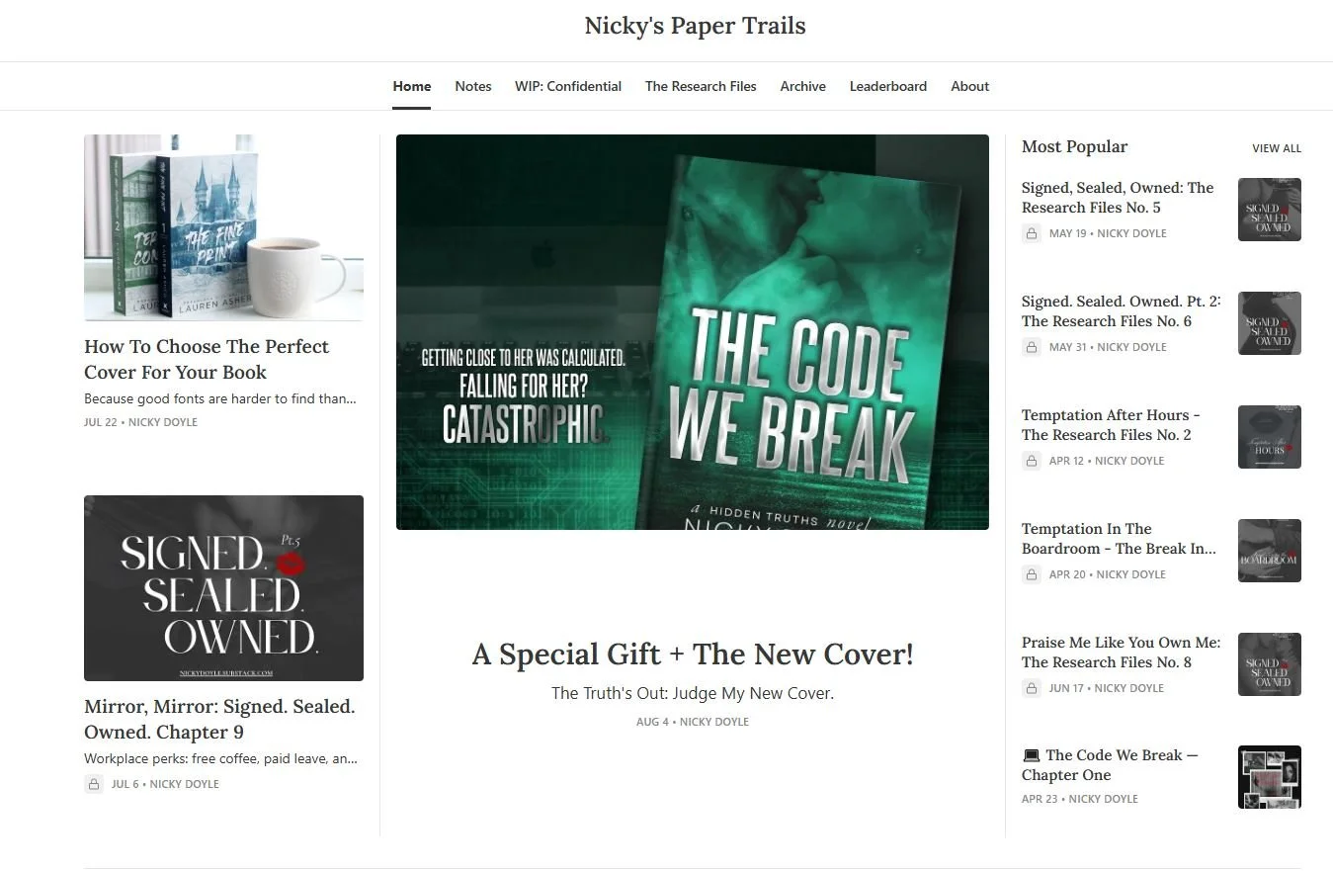
Task: Open 'A Special Gift + The New Cover!' post
Action: [693, 654]
